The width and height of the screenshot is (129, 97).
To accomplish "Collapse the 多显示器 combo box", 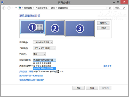I will point(44,60).
